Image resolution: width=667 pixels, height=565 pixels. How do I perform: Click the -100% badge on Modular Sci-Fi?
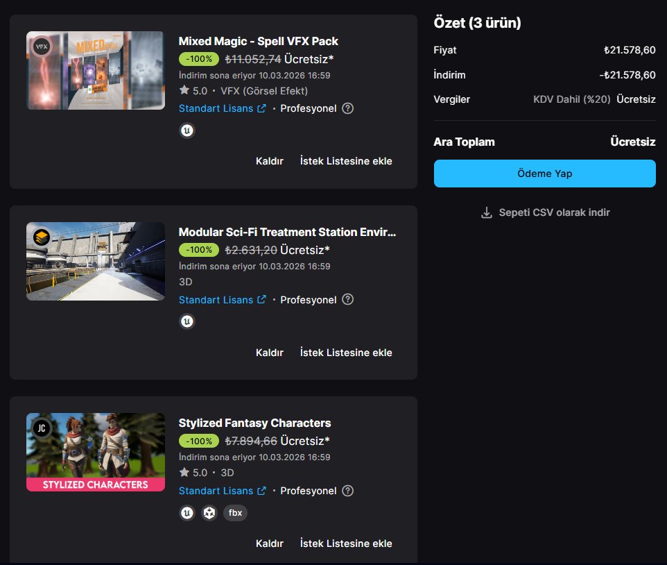point(199,249)
